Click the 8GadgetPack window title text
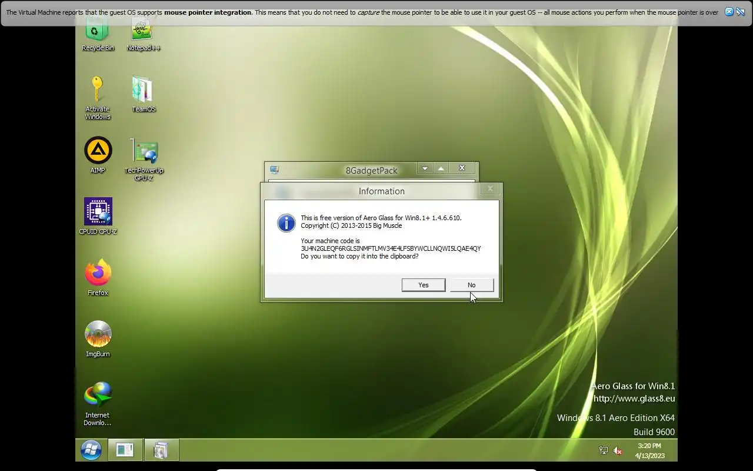 [372, 171]
